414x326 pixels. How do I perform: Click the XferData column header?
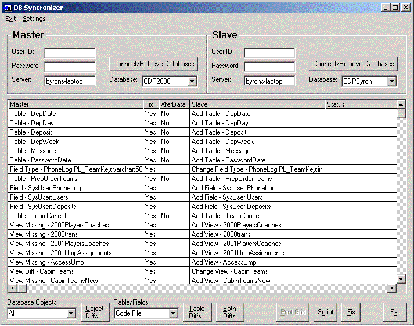coord(173,104)
